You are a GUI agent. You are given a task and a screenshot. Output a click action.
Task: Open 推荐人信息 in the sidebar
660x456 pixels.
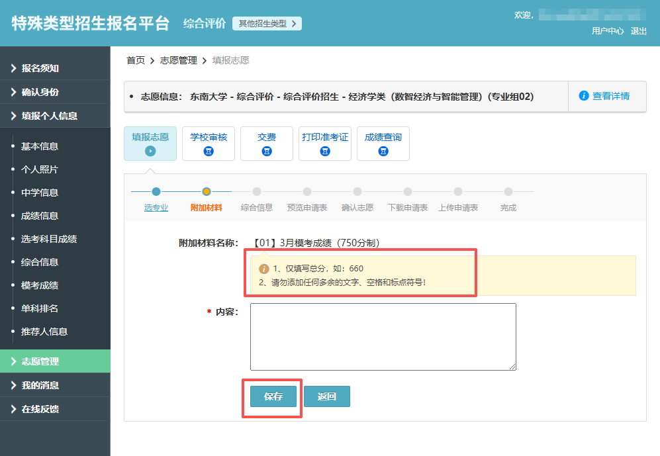click(44, 332)
